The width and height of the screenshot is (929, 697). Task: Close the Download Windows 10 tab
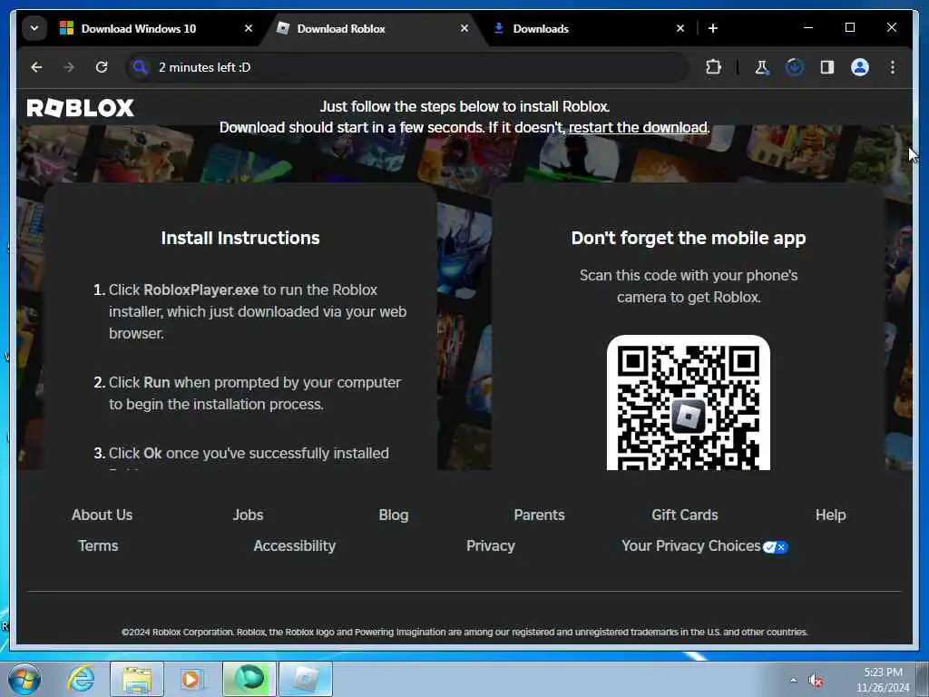pyautogui.click(x=249, y=28)
